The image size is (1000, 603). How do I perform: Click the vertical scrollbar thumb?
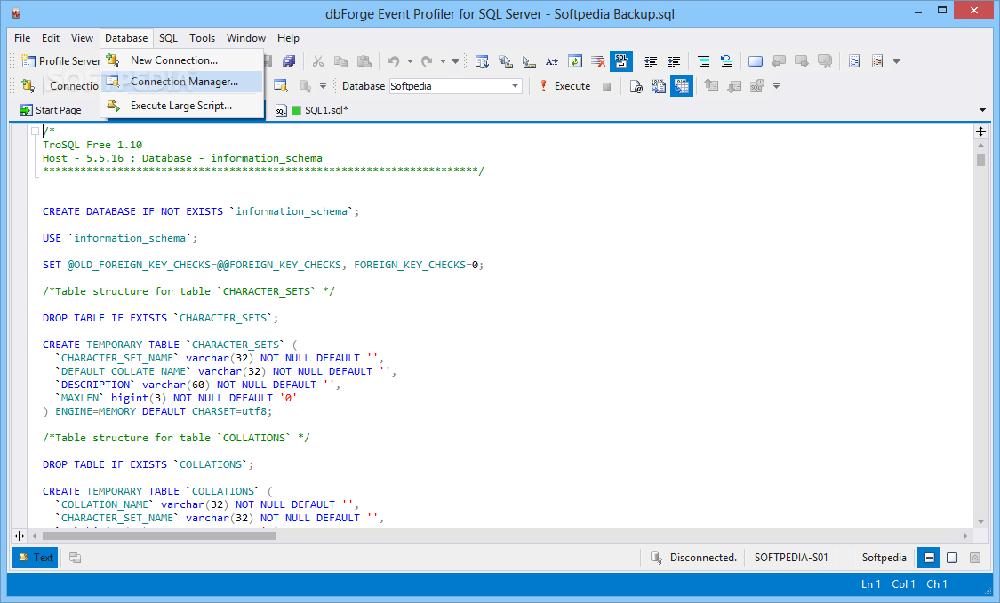(980, 159)
